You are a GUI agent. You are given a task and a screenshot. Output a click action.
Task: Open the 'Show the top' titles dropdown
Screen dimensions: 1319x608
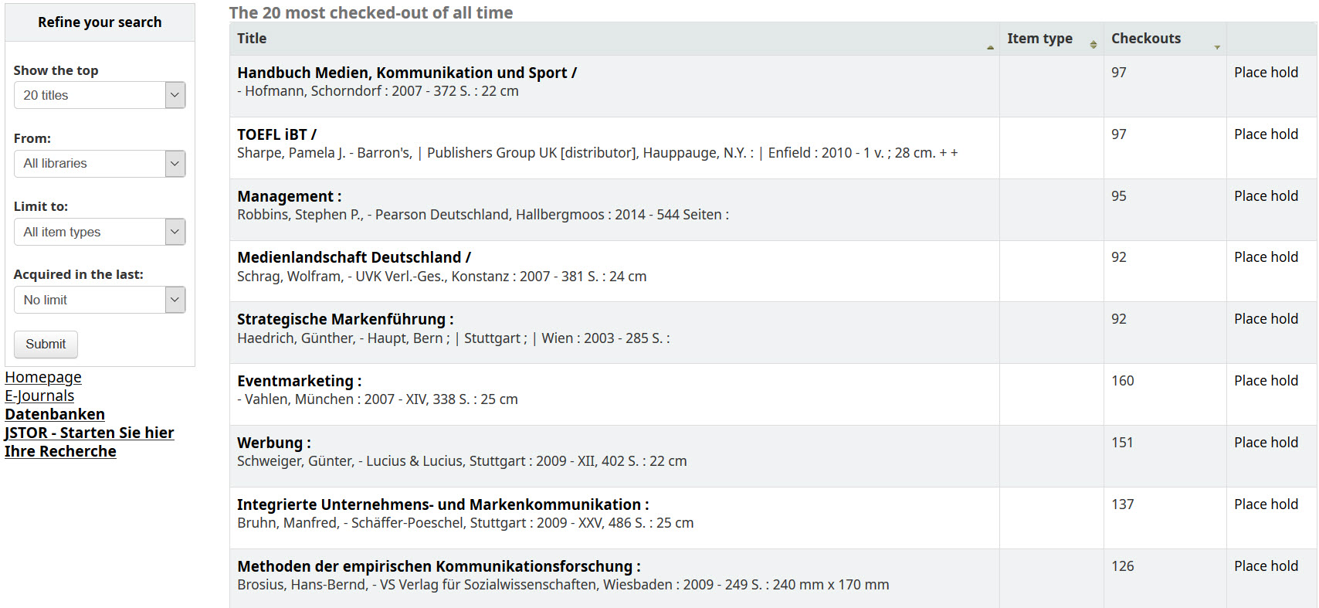tap(100, 95)
